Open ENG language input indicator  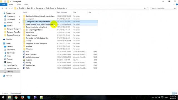[166, 97]
